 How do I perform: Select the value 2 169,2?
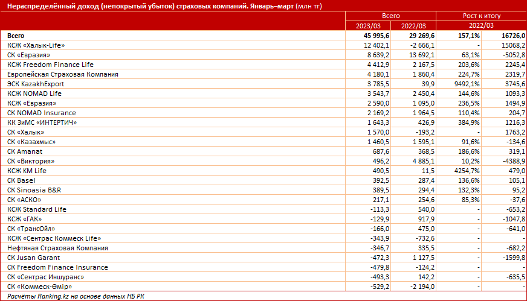378,113
